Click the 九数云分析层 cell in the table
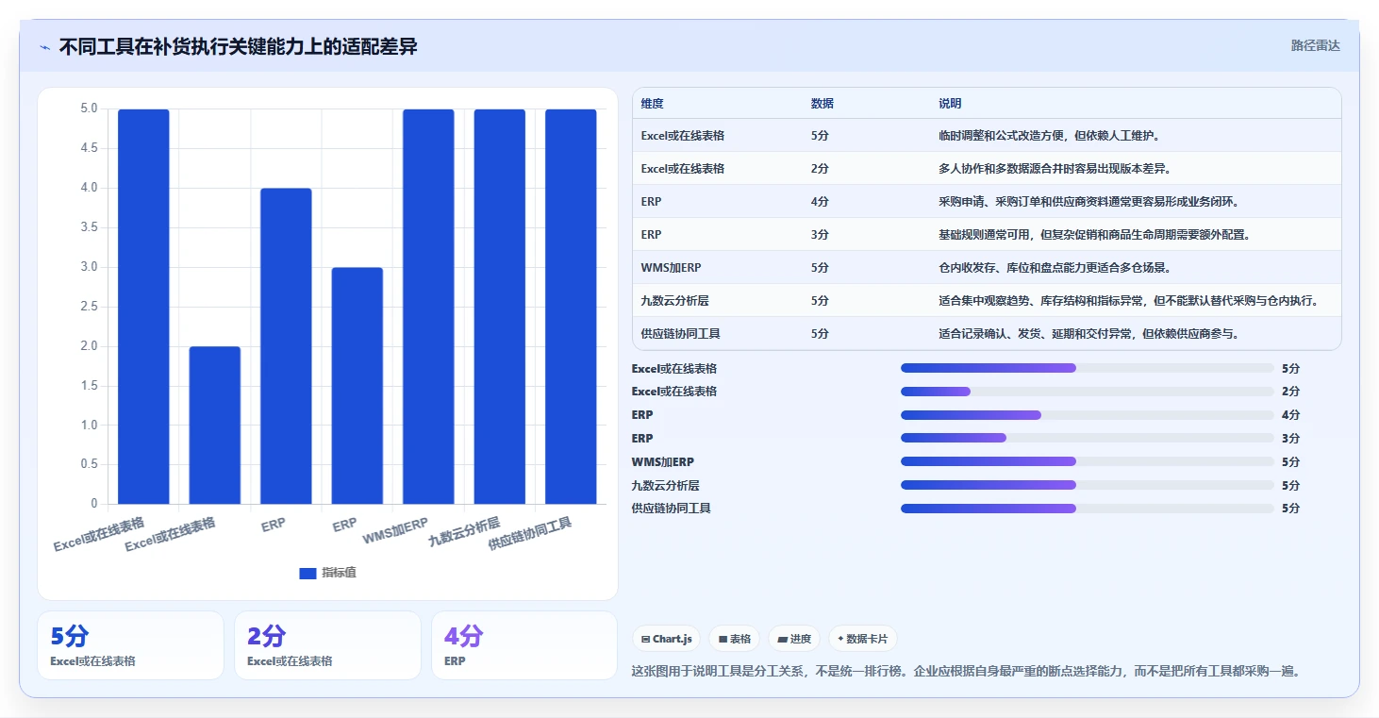 (x=675, y=301)
